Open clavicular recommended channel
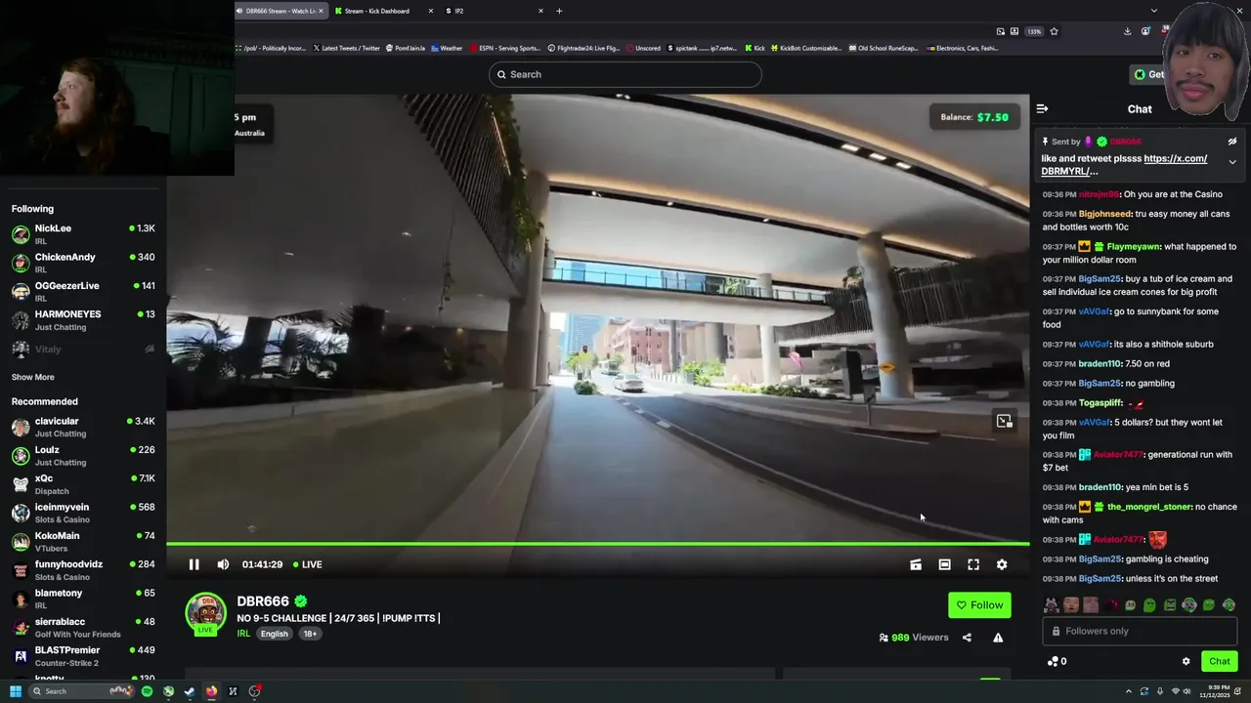1251x703 pixels. point(83,427)
